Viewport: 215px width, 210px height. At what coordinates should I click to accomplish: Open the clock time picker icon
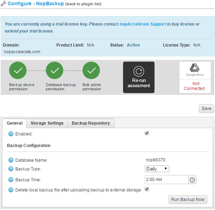192,180
